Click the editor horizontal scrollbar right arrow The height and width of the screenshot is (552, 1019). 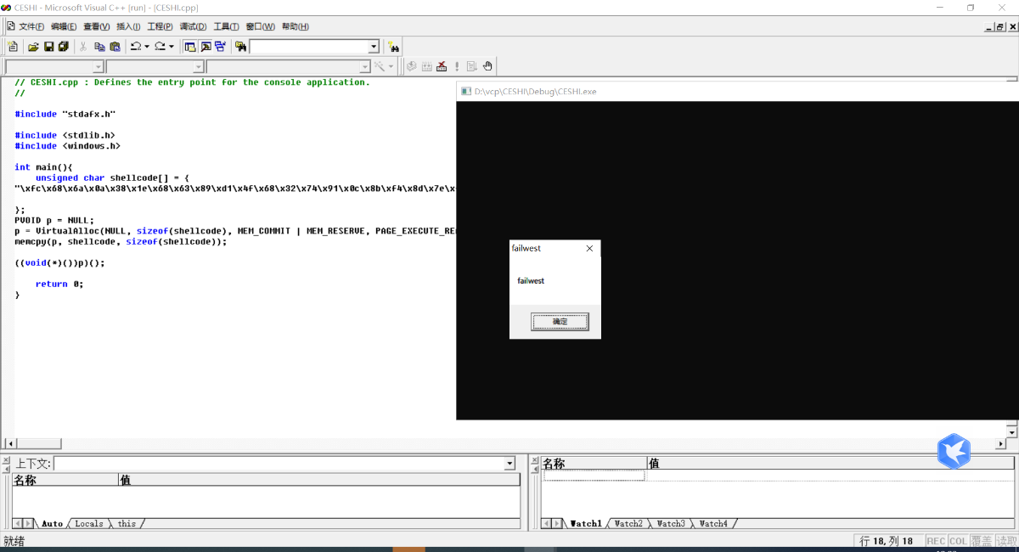(x=1000, y=443)
